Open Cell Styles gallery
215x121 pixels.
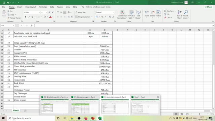tap(138, 14)
